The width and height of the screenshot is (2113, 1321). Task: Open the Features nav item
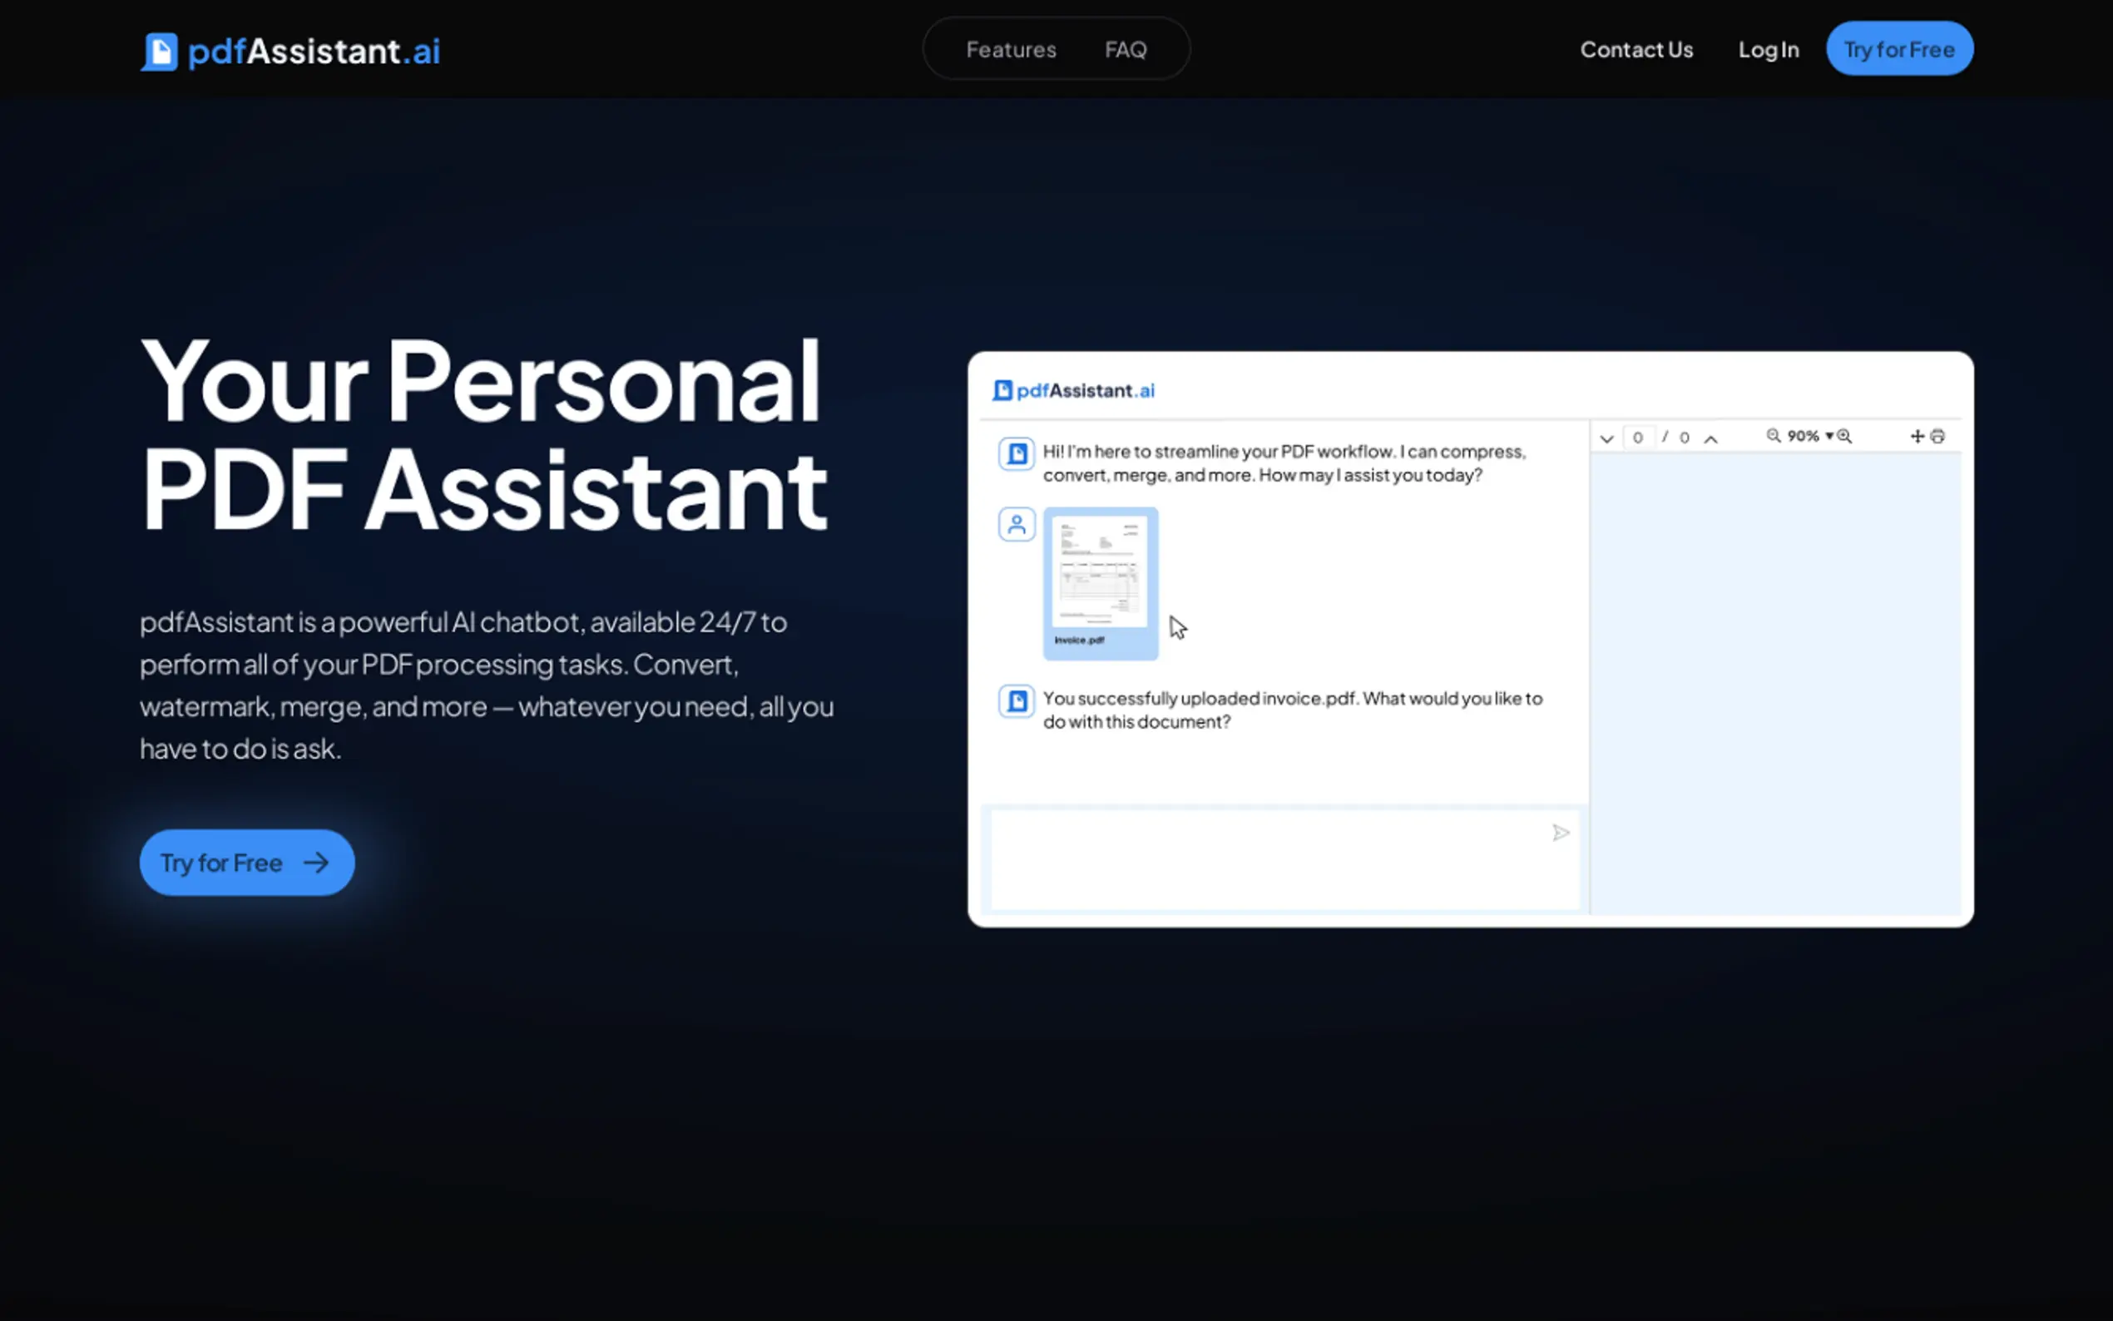point(1011,50)
